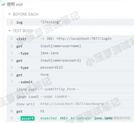
Task: Select the form sub event row
Action: pos(70,89)
